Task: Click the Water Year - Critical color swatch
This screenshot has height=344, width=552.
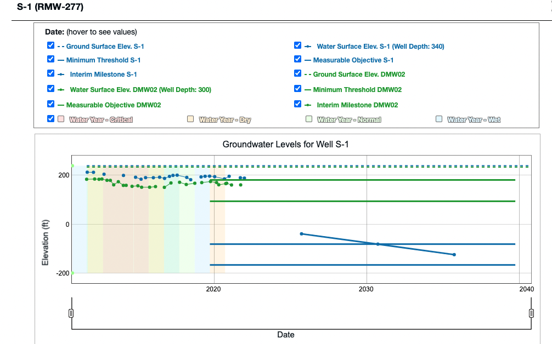Action: (61, 119)
